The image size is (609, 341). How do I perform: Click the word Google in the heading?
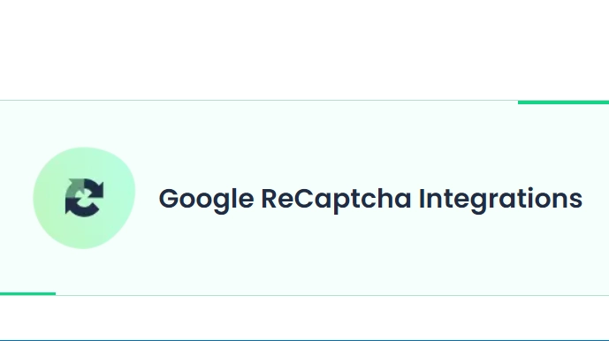[206, 200]
